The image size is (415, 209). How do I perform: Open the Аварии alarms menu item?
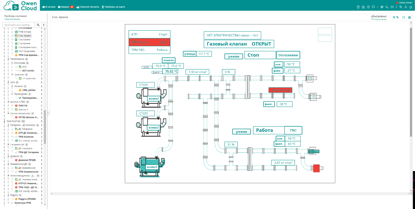coord(66,7)
